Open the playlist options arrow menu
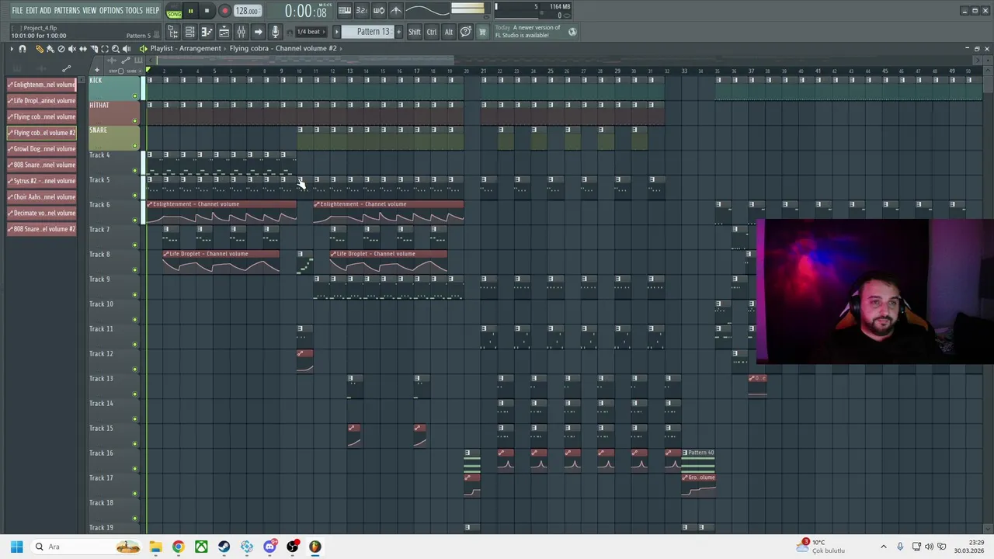The image size is (994, 559). click(x=12, y=49)
